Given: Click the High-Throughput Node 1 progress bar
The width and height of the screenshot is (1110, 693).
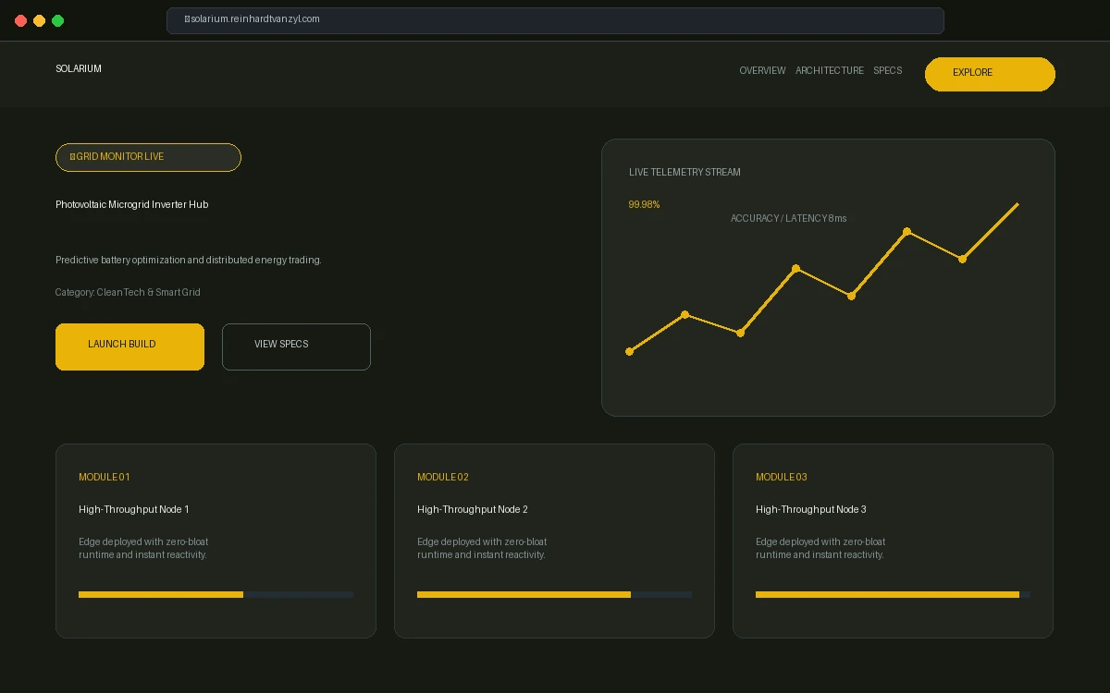Looking at the screenshot, I should [216, 595].
